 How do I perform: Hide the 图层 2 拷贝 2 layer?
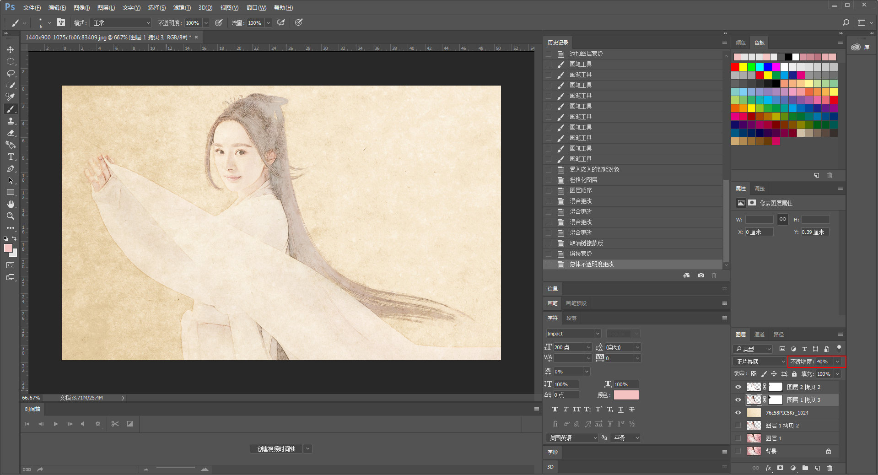[x=738, y=387]
